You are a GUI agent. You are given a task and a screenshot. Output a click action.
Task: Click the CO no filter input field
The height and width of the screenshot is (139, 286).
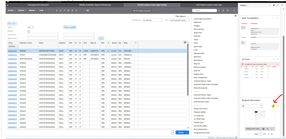click(x=13, y=46)
